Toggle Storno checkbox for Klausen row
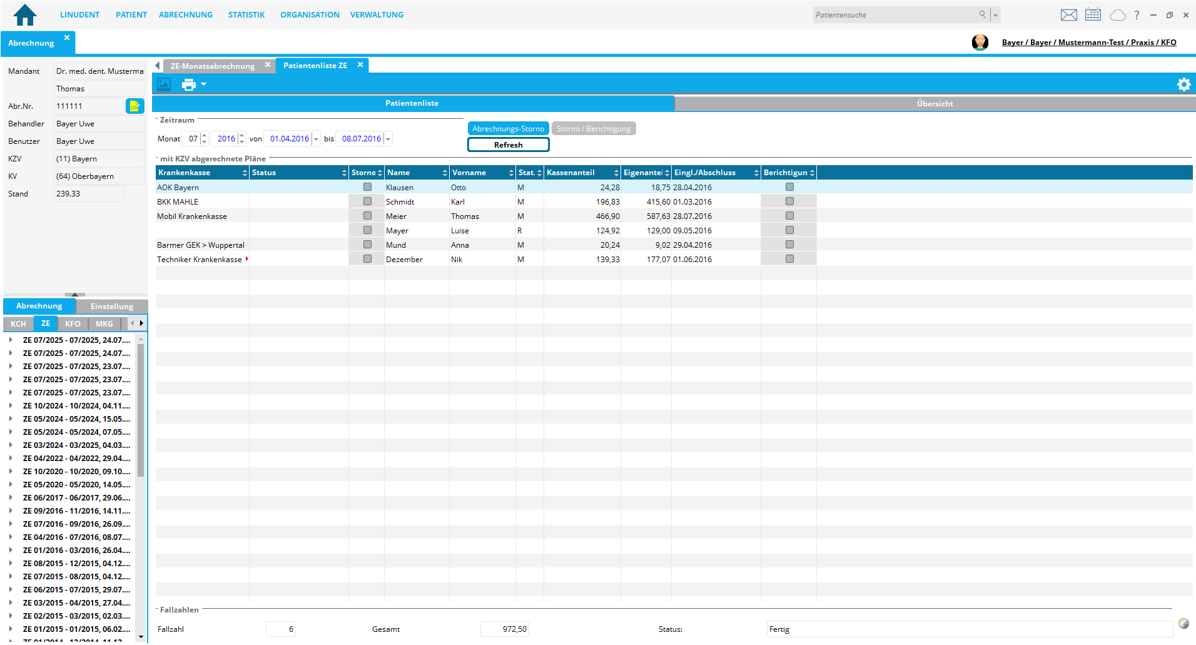 coord(367,187)
